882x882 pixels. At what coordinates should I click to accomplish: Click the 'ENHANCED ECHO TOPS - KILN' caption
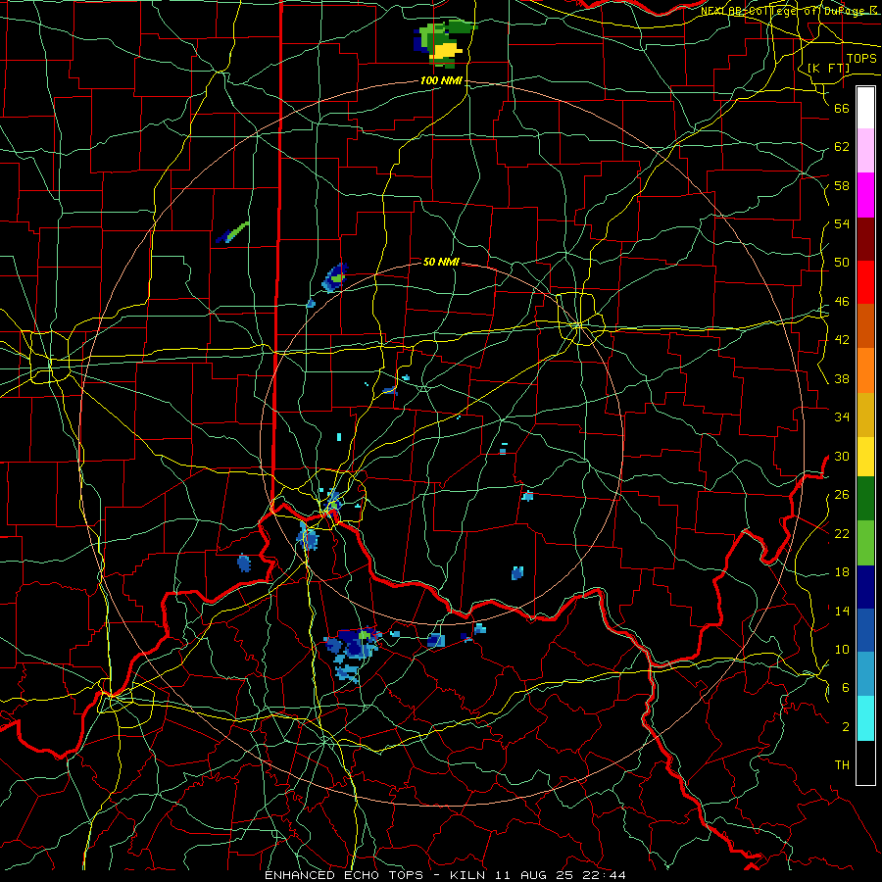click(x=376, y=875)
